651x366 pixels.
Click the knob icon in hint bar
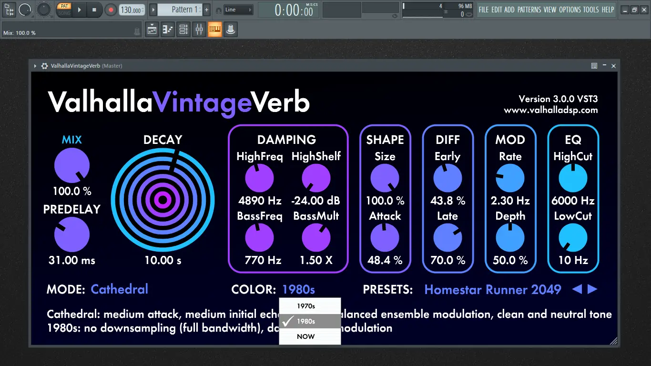pos(137,31)
